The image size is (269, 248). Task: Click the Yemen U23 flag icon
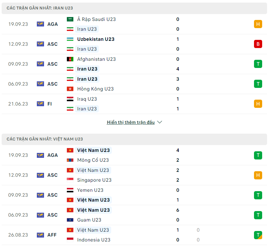[70, 190]
